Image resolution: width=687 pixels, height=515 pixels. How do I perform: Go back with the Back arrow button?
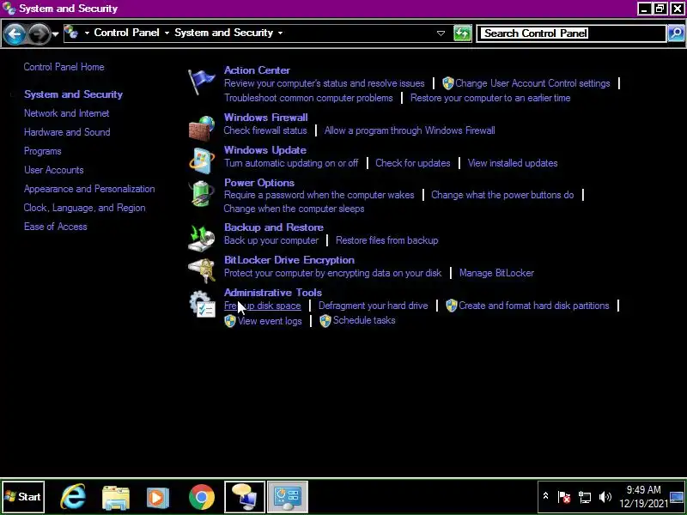(x=15, y=33)
